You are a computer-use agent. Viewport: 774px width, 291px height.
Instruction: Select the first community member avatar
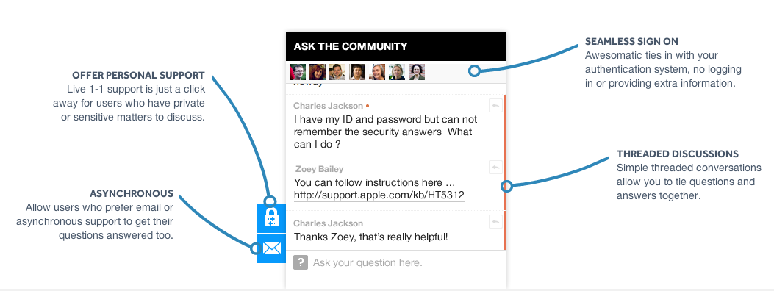(298, 72)
